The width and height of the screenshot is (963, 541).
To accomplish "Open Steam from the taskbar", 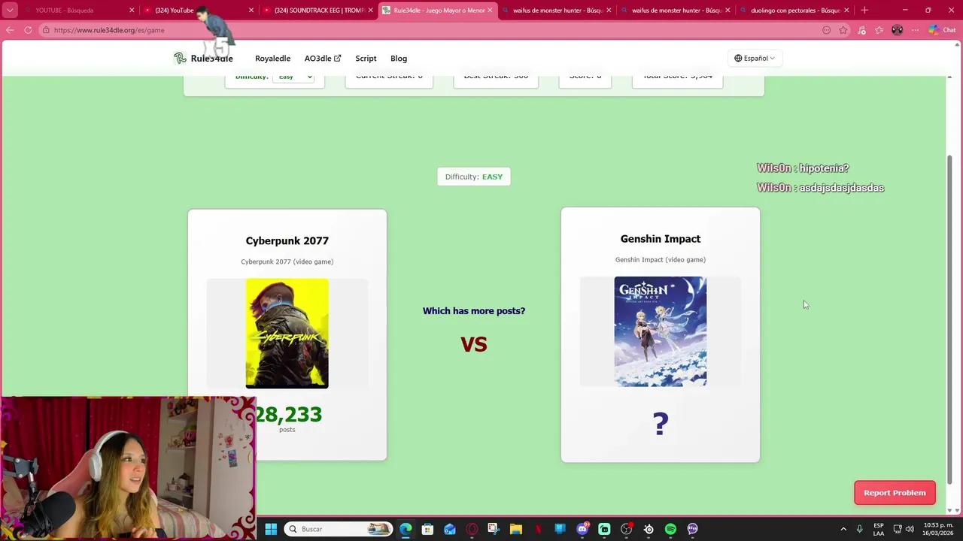I will 649,529.
